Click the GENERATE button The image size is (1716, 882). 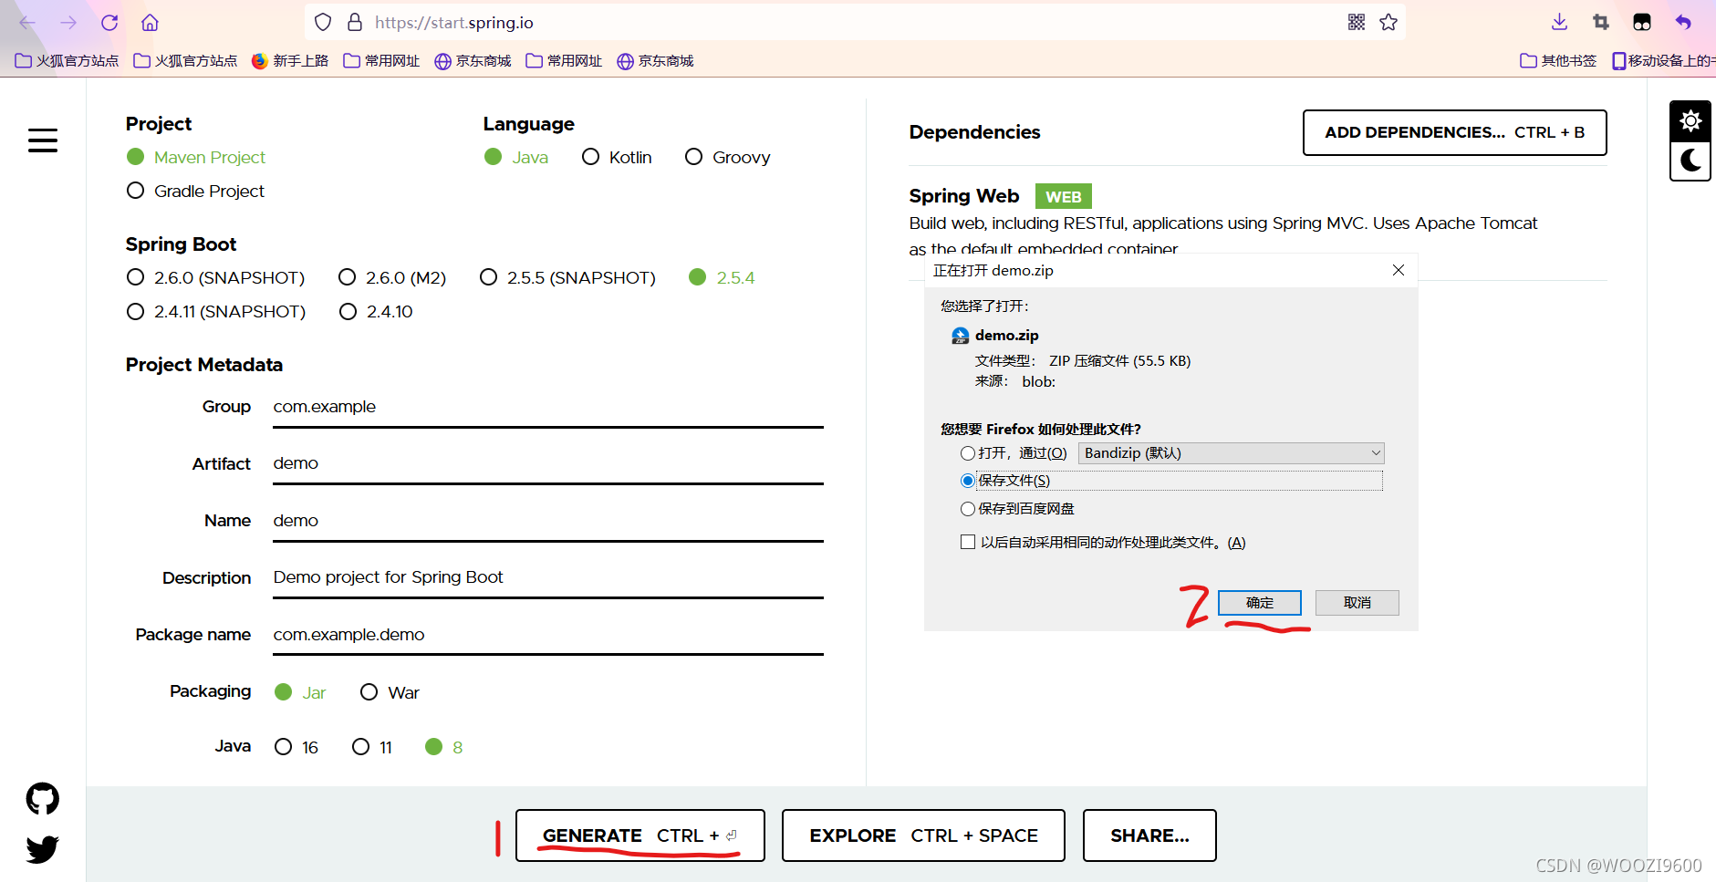click(x=640, y=835)
